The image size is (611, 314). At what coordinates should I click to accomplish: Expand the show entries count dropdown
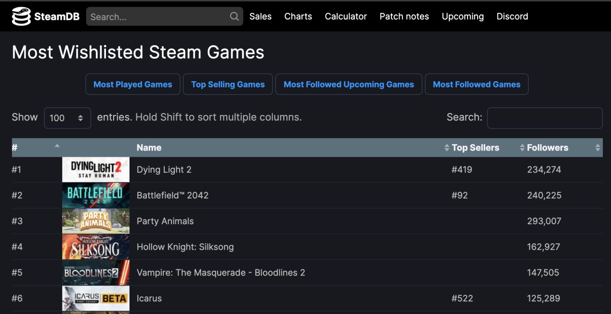[x=67, y=118]
